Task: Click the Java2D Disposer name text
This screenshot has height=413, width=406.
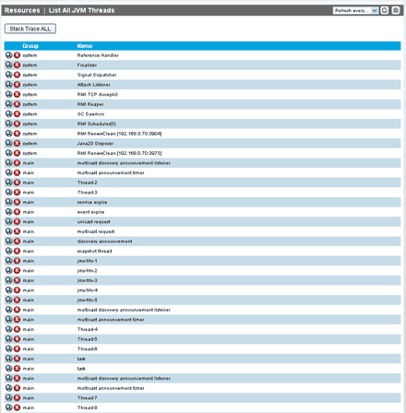Action: click(95, 144)
